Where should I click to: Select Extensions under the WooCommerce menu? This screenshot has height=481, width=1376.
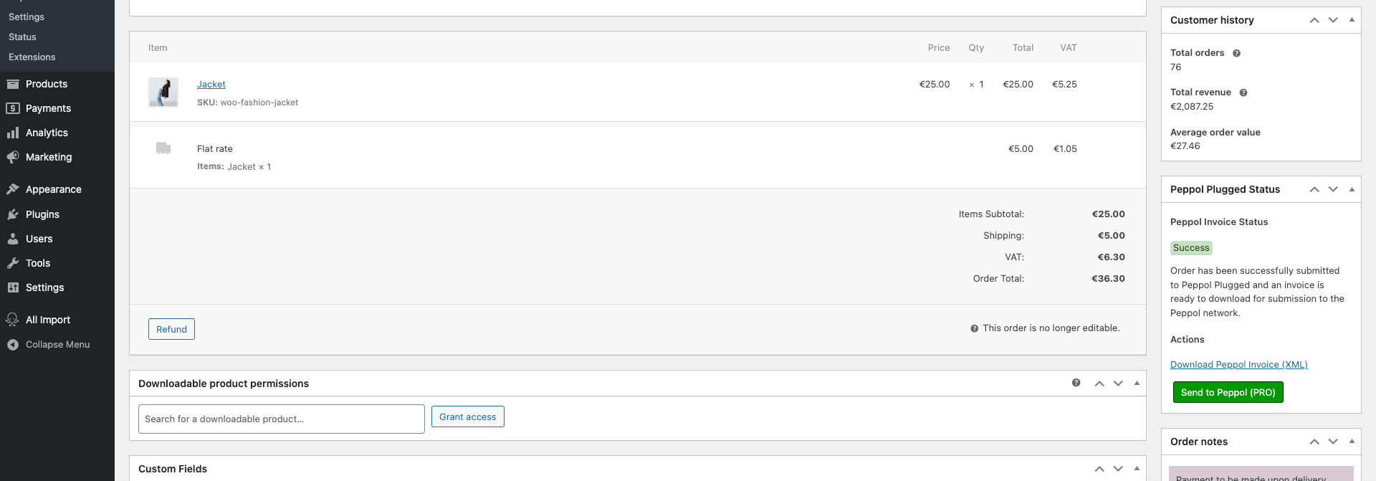tap(32, 57)
